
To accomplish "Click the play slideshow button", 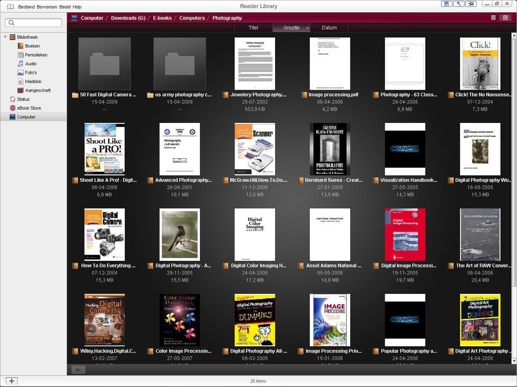I will click(x=78, y=370).
